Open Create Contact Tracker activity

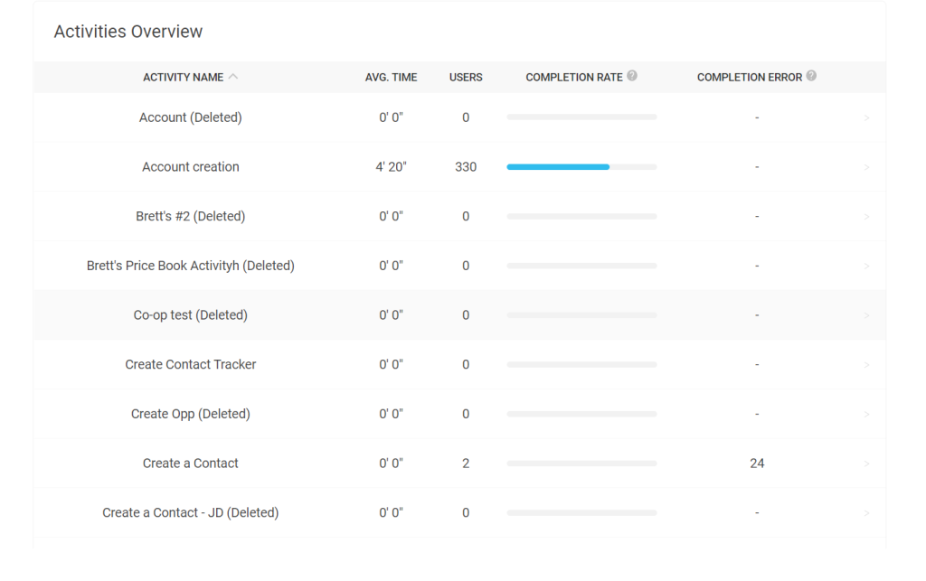click(191, 365)
